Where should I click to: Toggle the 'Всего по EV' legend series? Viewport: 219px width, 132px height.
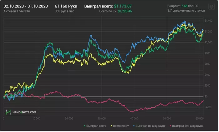(x=120, y=126)
